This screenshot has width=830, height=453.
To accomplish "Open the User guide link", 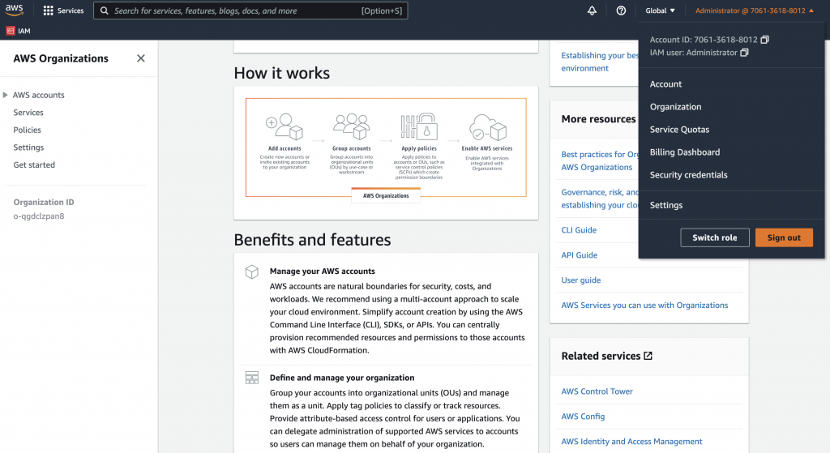I will point(580,280).
